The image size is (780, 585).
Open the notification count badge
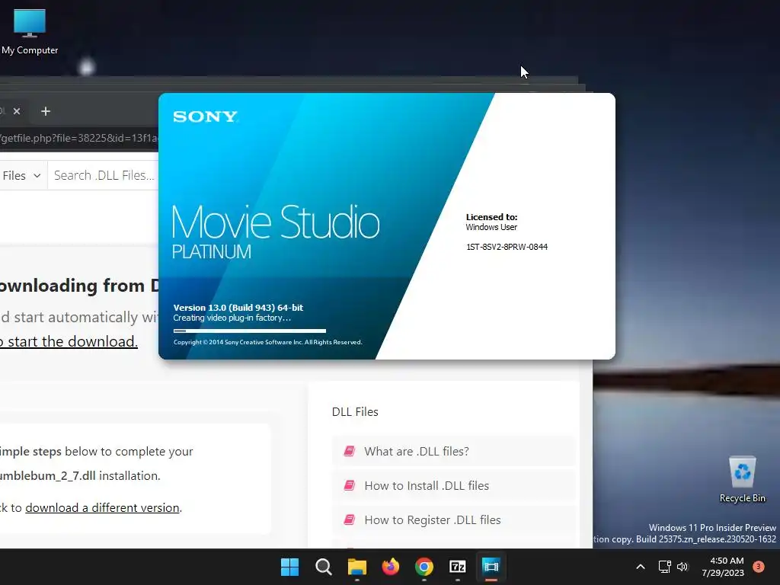(759, 567)
